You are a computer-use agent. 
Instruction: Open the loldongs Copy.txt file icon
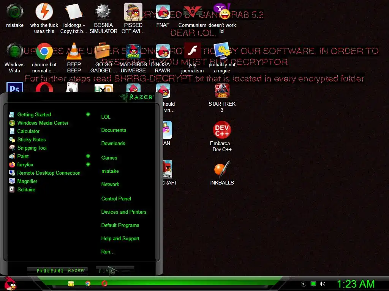coord(74,19)
